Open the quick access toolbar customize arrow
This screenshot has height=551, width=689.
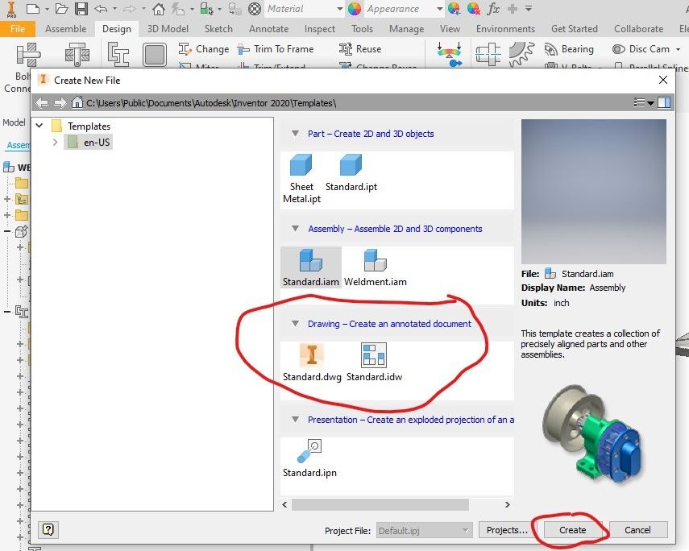click(x=529, y=8)
